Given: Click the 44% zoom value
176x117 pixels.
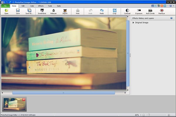Looking at the screenshot, I should coord(137,115).
